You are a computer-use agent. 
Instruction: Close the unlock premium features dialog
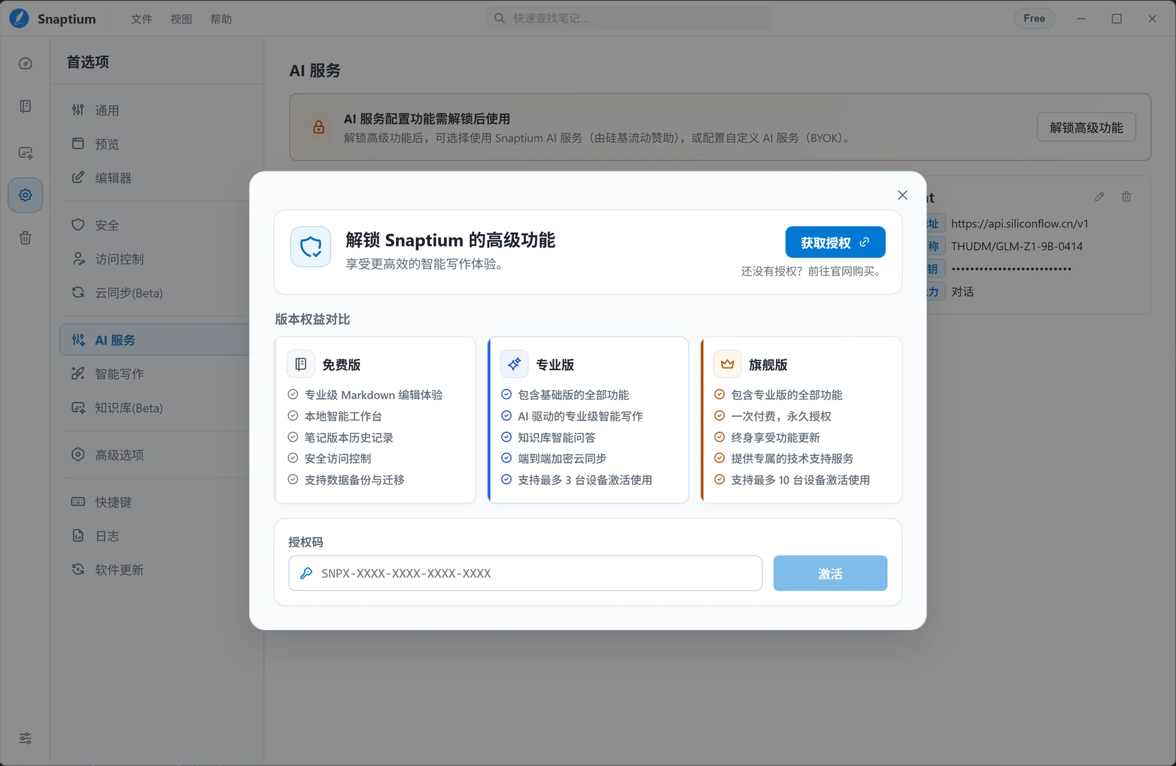tap(902, 195)
